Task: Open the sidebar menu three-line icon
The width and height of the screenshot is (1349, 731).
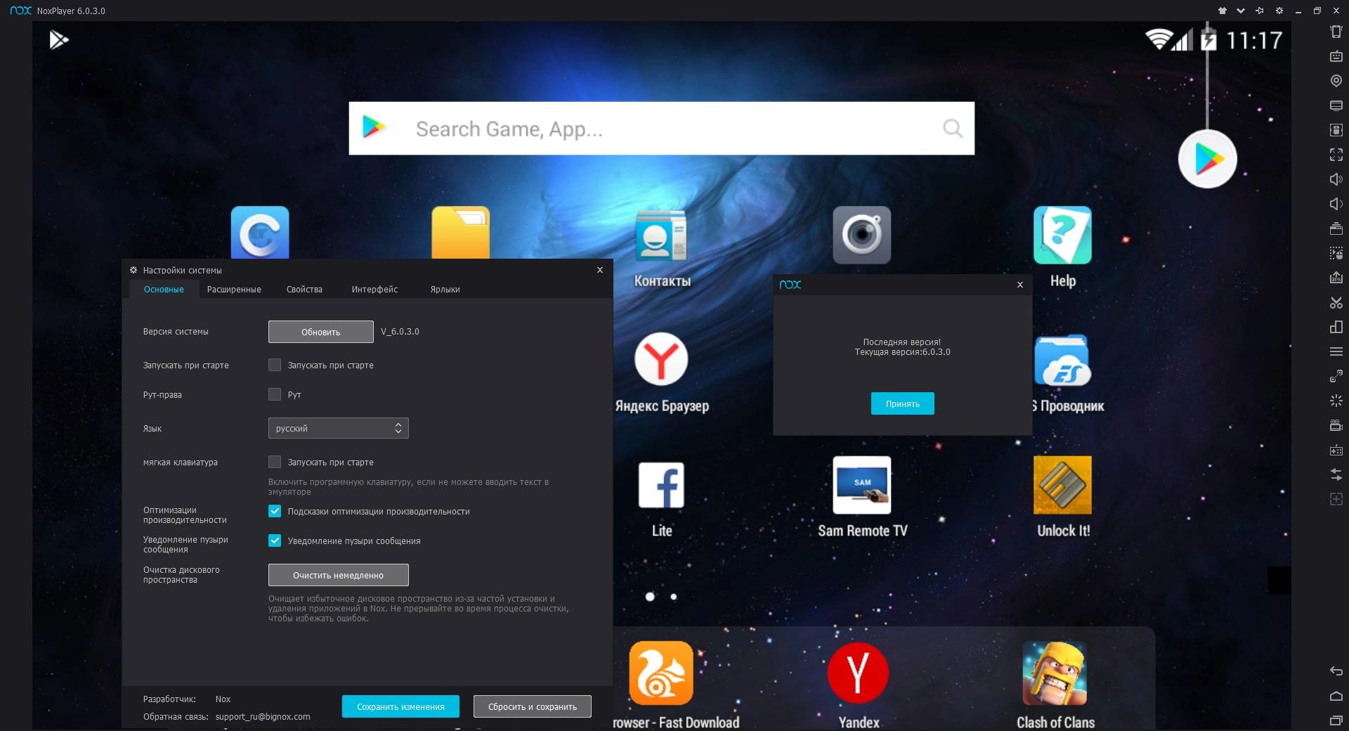Action: [x=1336, y=351]
